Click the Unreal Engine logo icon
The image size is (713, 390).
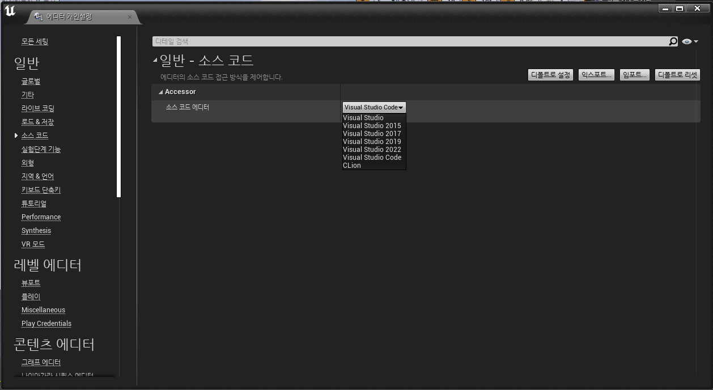pos(10,11)
